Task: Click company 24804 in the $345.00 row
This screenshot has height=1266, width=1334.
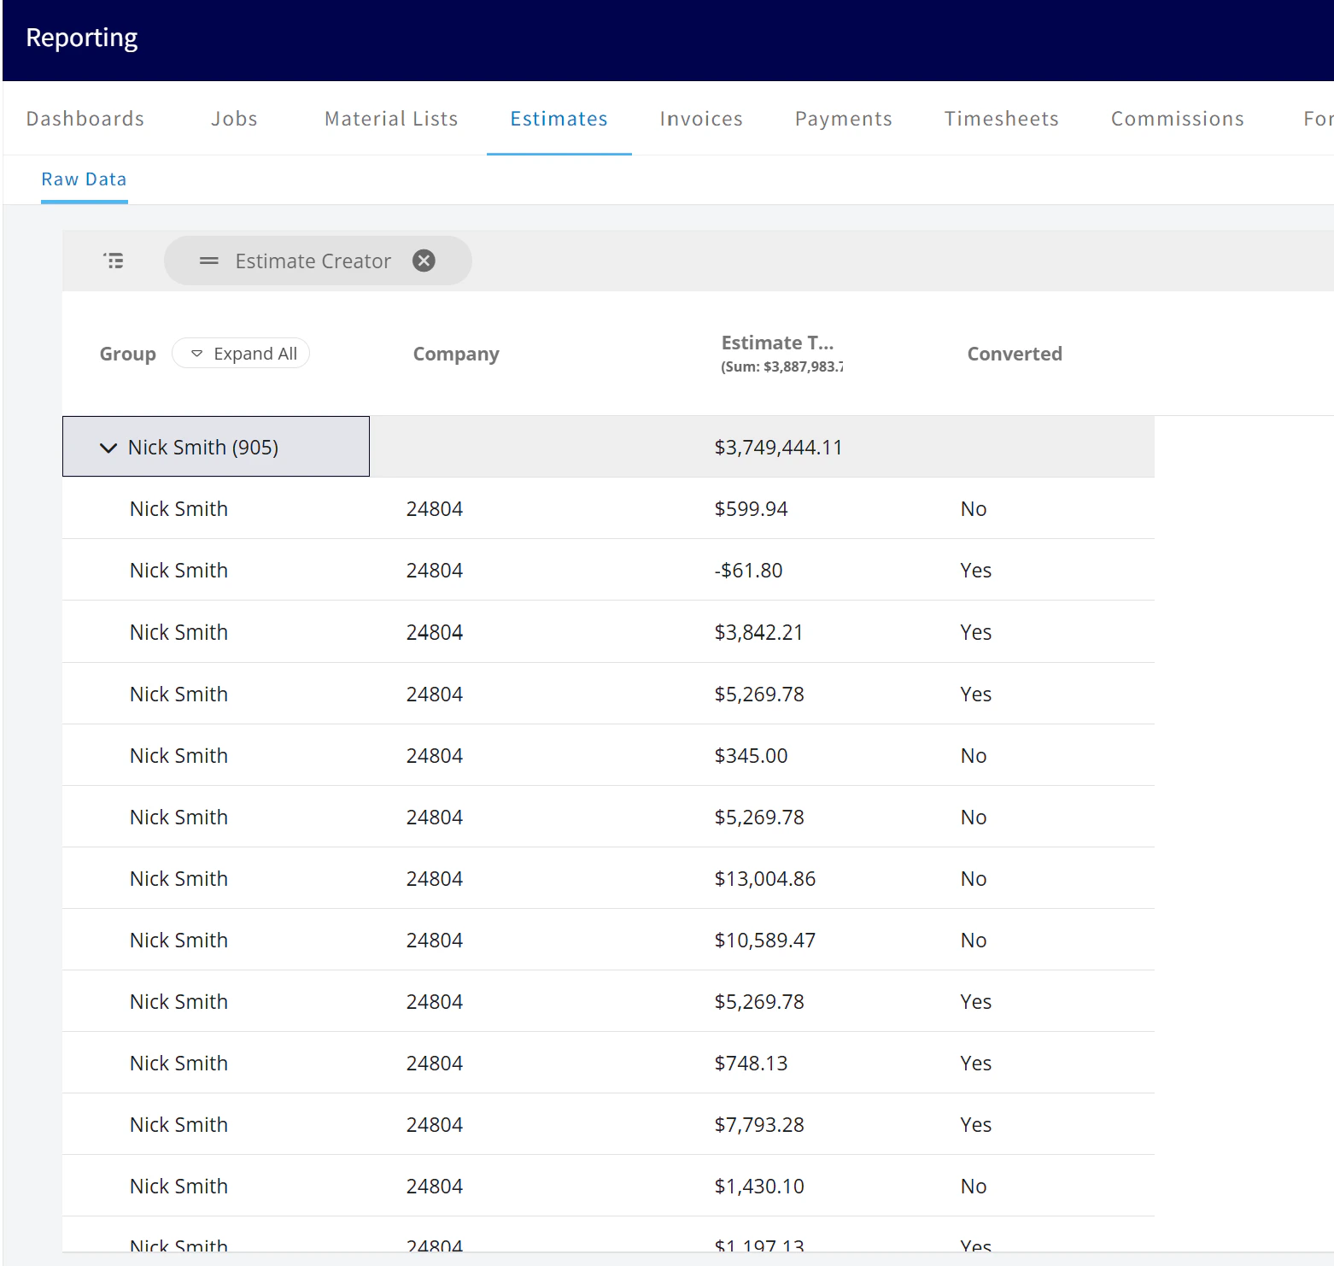Action: [x=434, y=756]
